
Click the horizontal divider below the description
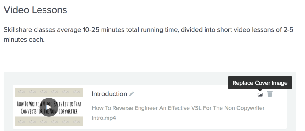point(150,58)
